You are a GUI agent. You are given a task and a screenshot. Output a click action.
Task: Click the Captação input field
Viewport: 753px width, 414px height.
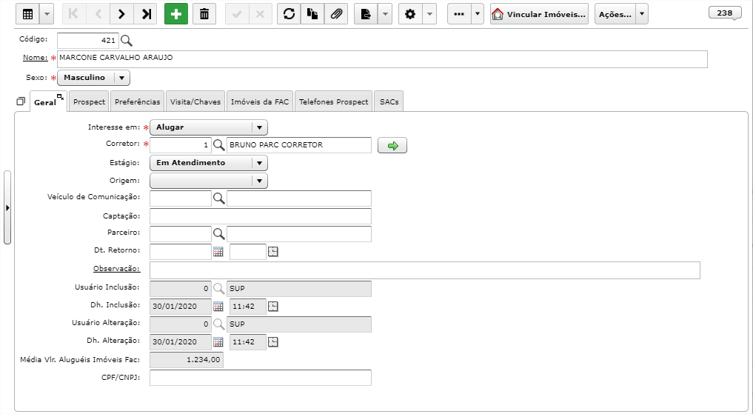click(261, 216)
